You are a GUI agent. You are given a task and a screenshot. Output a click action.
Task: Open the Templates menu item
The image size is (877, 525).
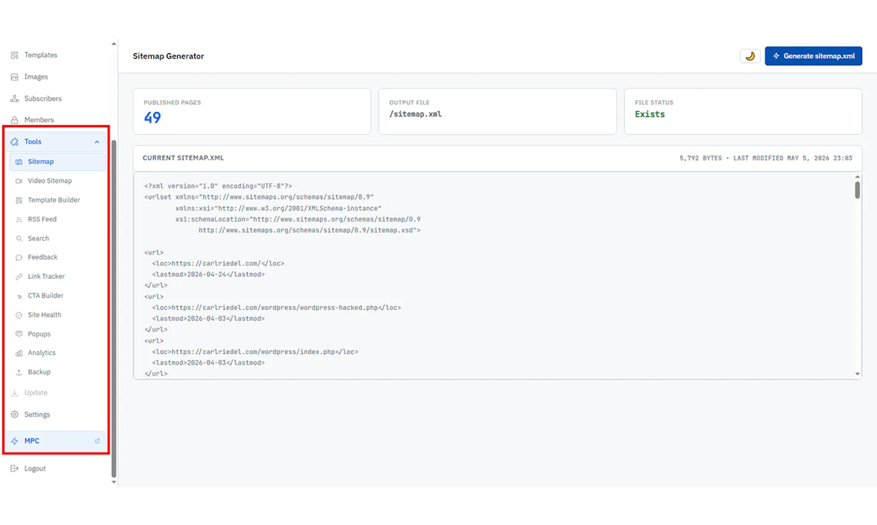41,55
